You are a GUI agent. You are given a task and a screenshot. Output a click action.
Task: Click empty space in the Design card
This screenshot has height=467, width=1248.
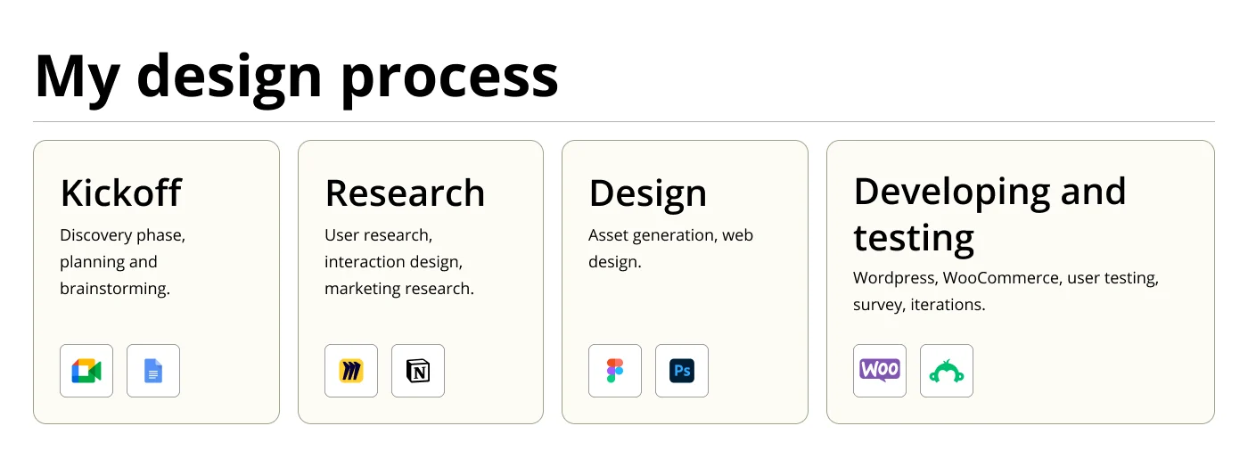point(713,307)
